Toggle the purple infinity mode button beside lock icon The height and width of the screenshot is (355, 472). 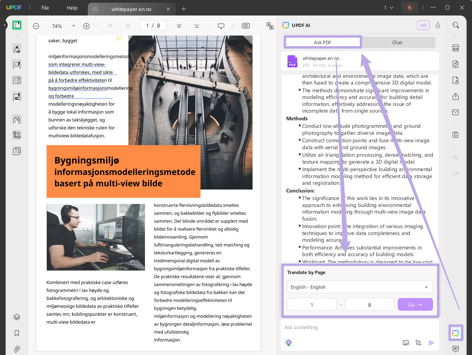423,25
